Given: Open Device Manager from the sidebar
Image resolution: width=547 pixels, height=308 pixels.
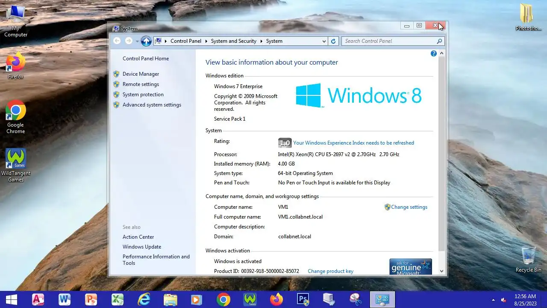Looking at the screenshot, I should (x=141, y=74).
